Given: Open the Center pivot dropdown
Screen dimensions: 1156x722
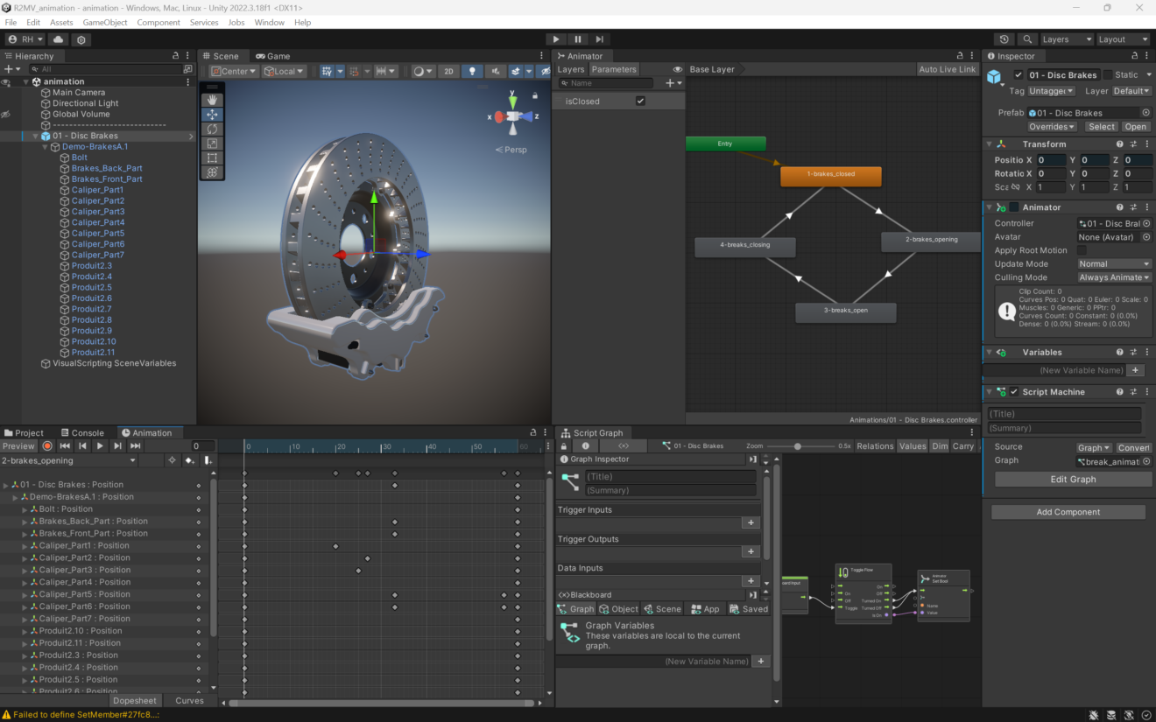Looking at the screenshot, I should pyautogui.click(x=234, y=71).
